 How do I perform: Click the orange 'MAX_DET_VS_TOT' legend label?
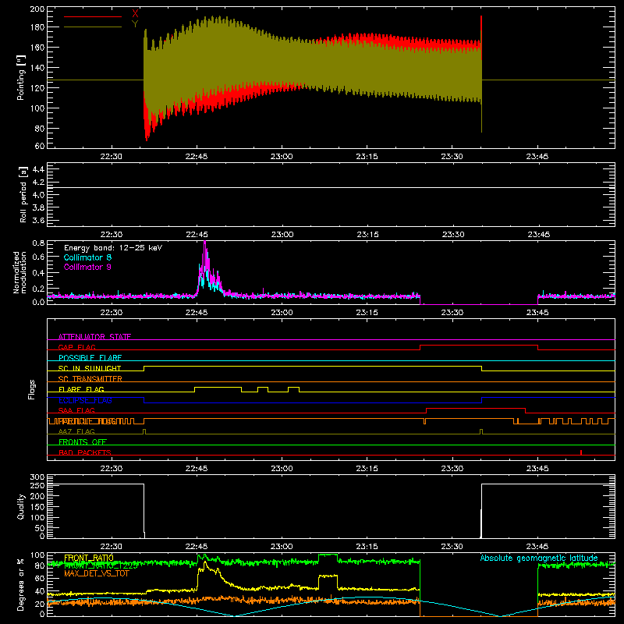(x=96, y=573)
